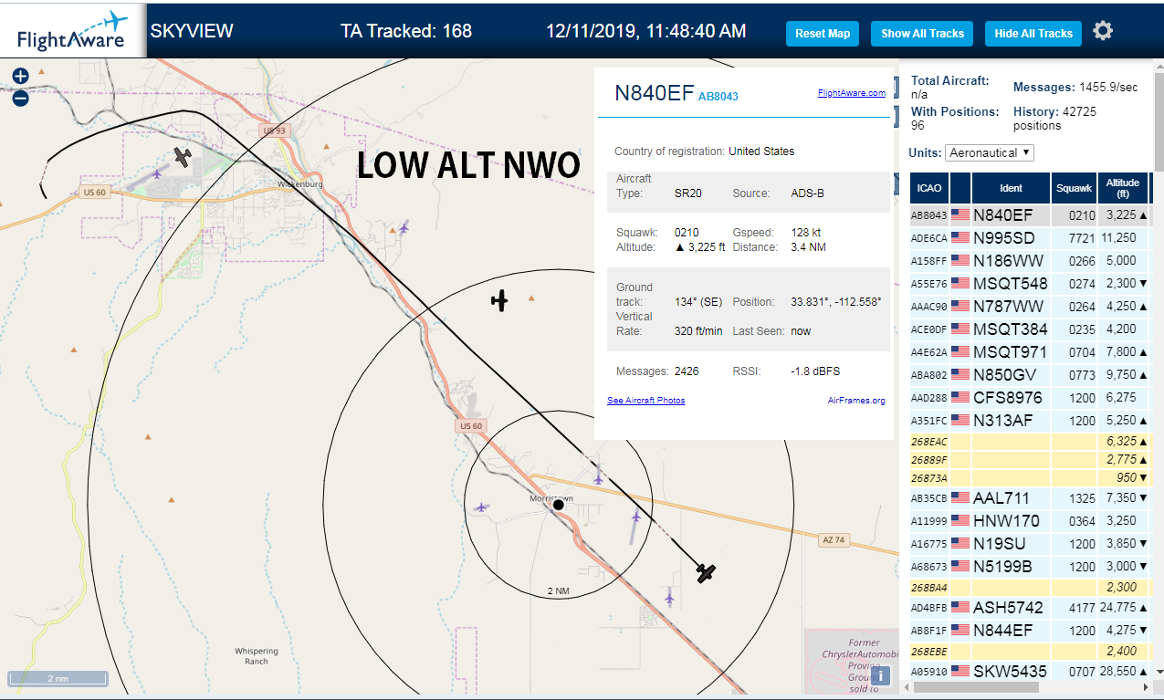Click squawk 7721 in the N995SD row

(1082, 238)
